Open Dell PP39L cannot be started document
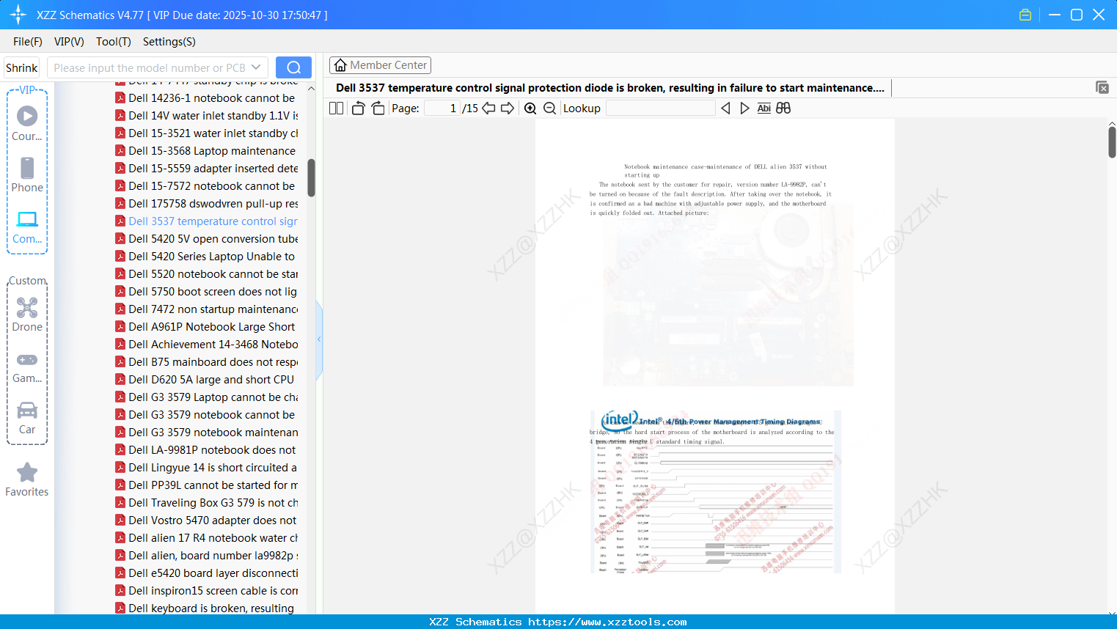This screenshot has width=1117, height=629. (x=213, y=485)
